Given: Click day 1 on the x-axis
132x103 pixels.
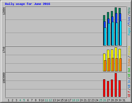Looking at the screenshot, I should [x=9, y=100].
